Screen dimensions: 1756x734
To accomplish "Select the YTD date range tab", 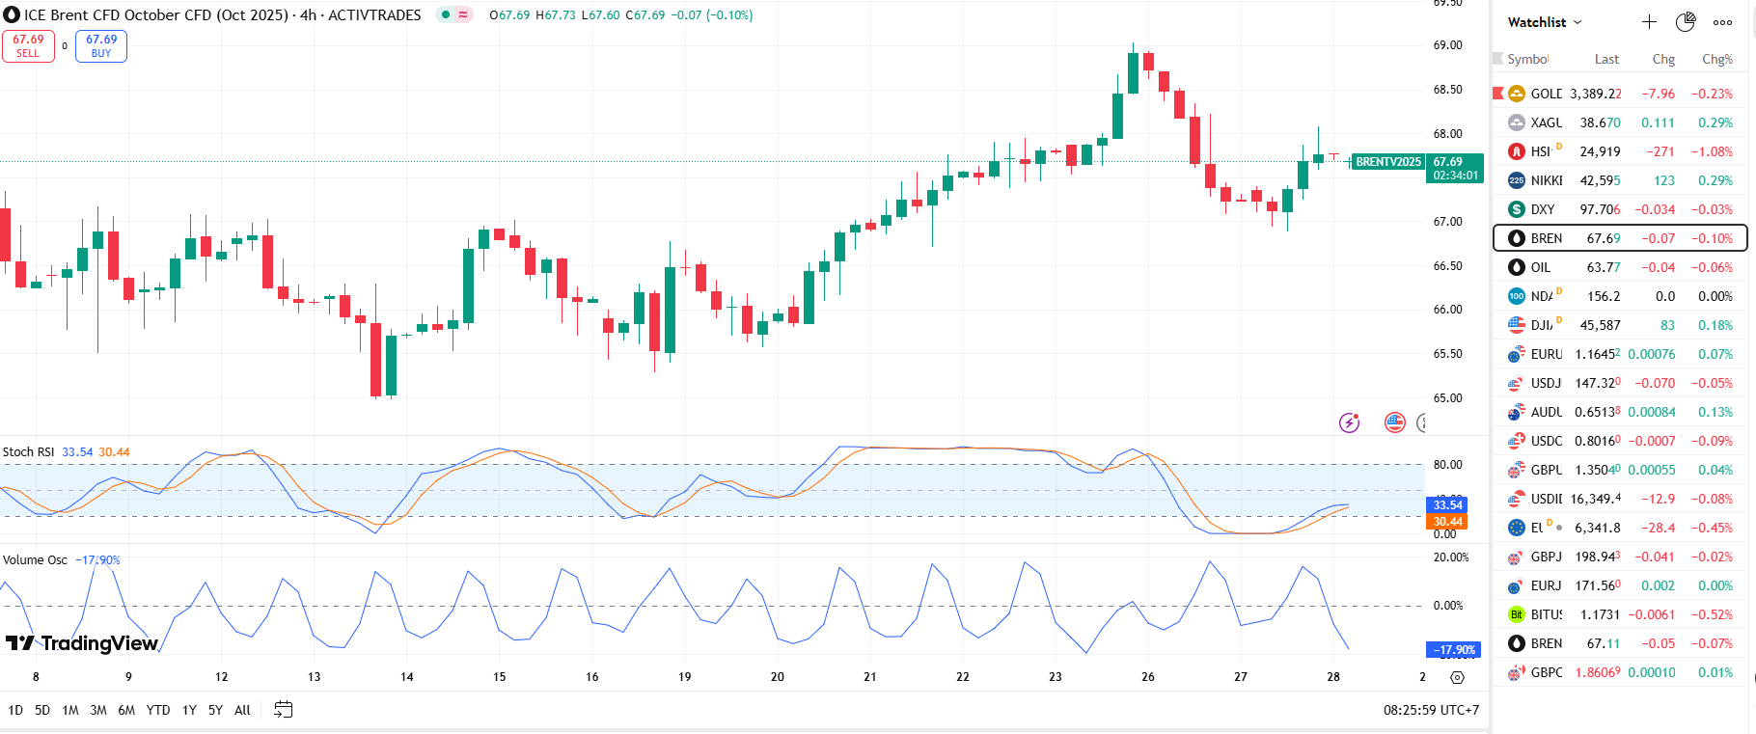I will coord(158,710).
